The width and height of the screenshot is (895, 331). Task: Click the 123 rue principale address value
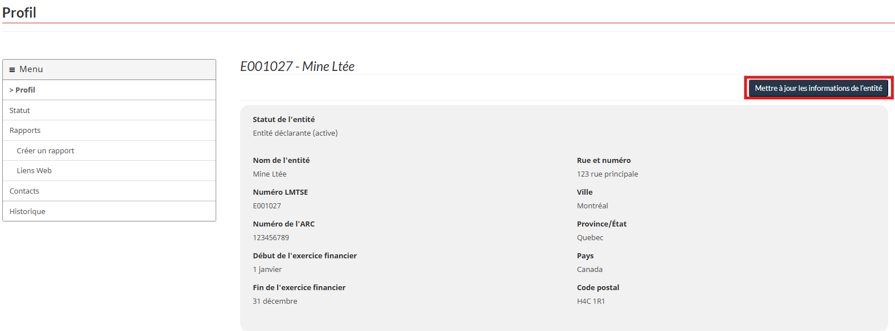coord(607,174)
